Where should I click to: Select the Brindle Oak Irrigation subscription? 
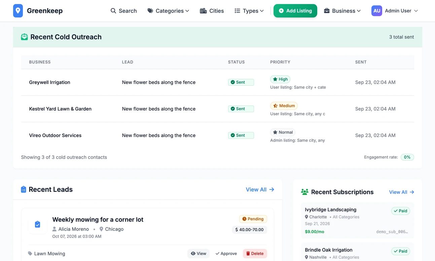pyautogui.click(x=329, y=250)
